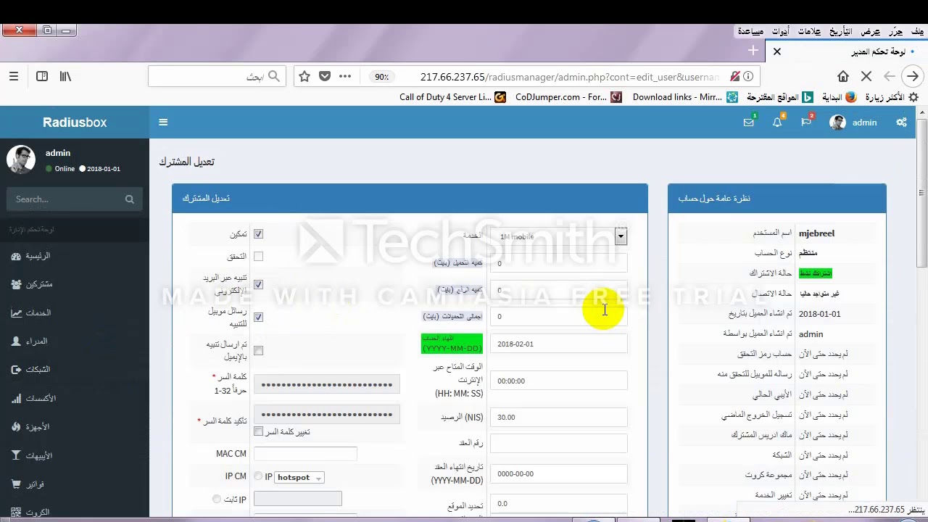928x522 pixels.
Task: Open the تحرير Edit menu
Action: point(896,31)
